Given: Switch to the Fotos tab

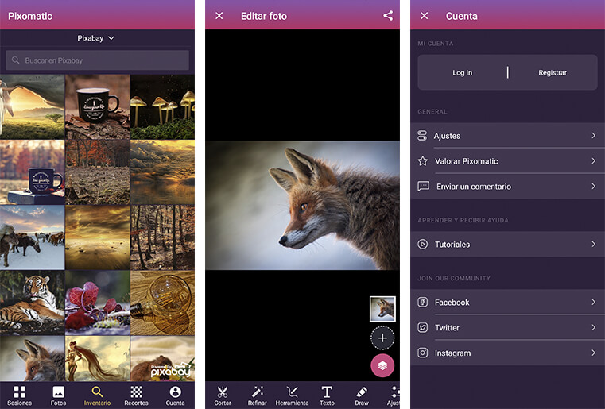Looking at the screenshot, I should (x=59, y=395).
